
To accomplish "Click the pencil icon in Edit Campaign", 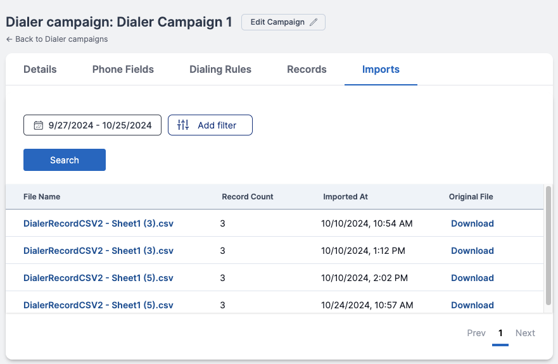I will click(x=314, y=22).
